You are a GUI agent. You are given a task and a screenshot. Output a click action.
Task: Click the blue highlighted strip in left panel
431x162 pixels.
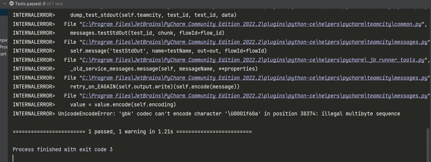coord(4,12)
